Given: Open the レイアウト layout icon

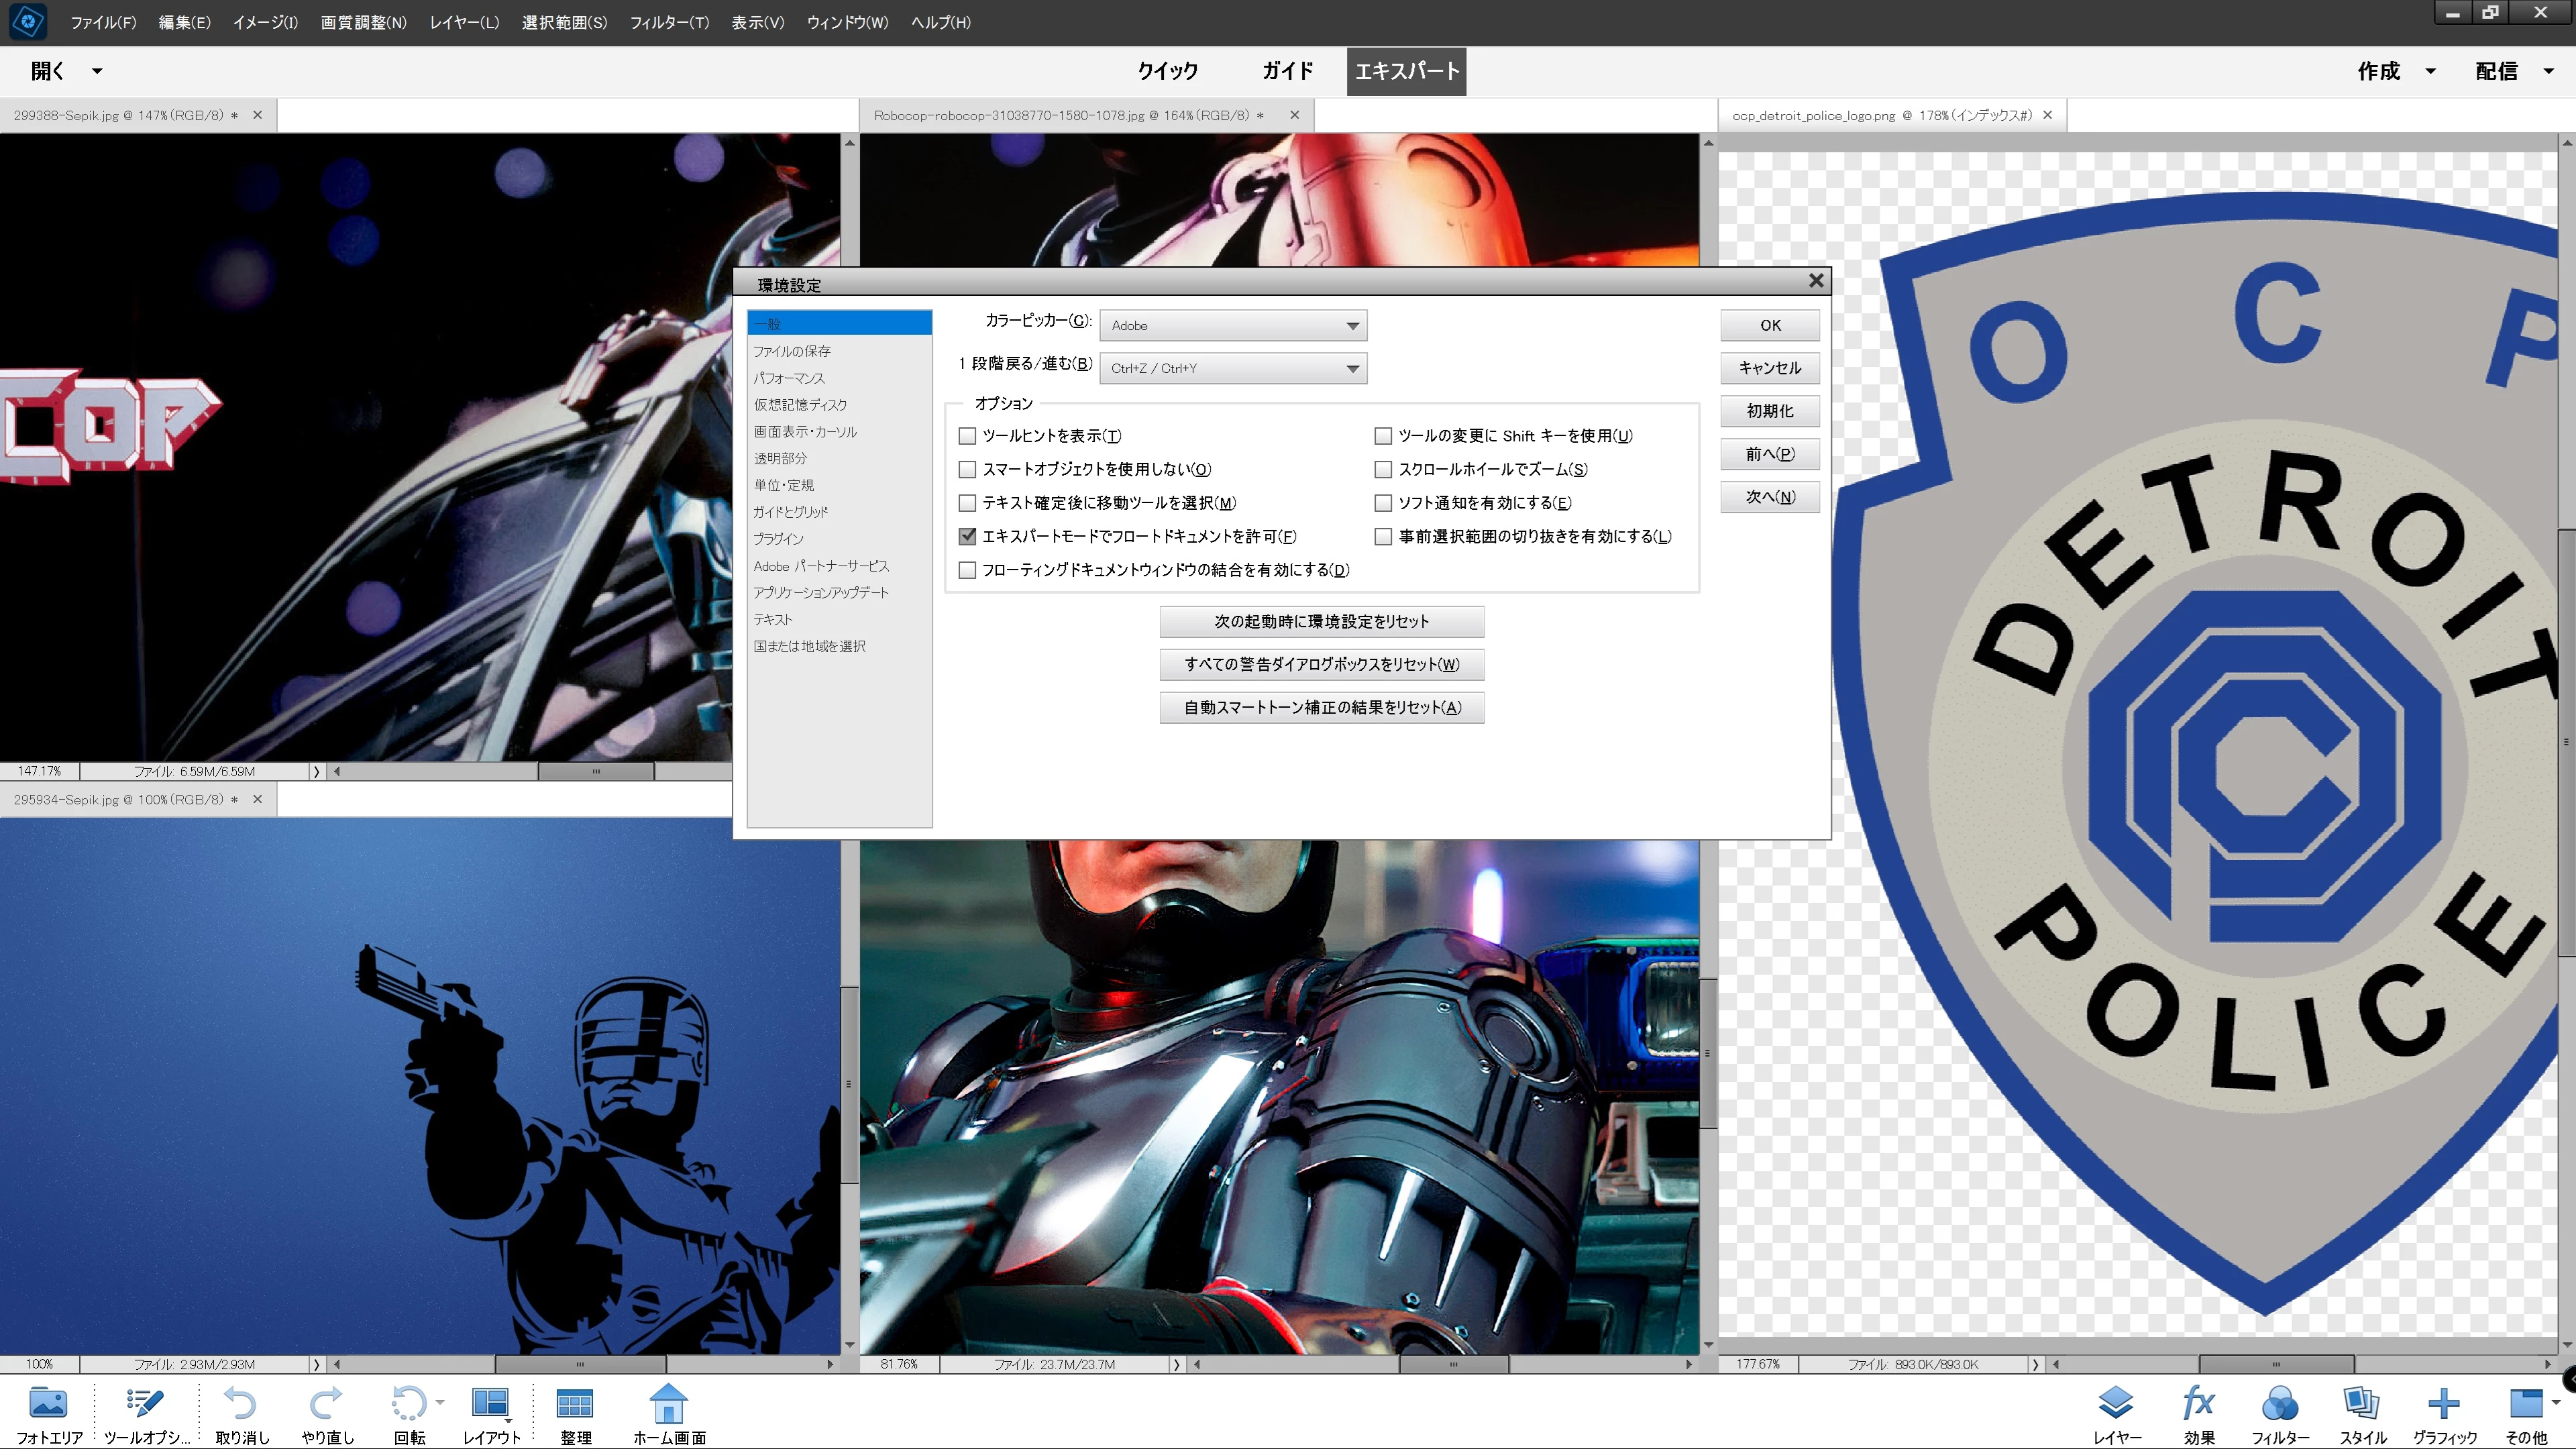Looking at the screenshot, I should (x=490, y=1404).
